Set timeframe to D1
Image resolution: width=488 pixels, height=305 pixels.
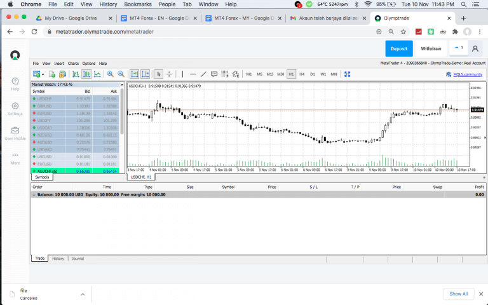pyautogui.click(x=313, y=74)
